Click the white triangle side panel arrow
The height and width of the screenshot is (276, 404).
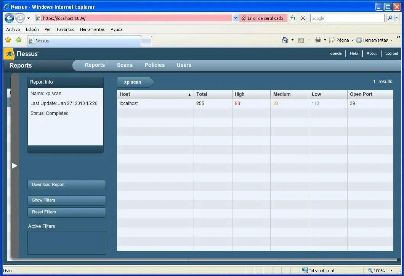tap(14, 166)
